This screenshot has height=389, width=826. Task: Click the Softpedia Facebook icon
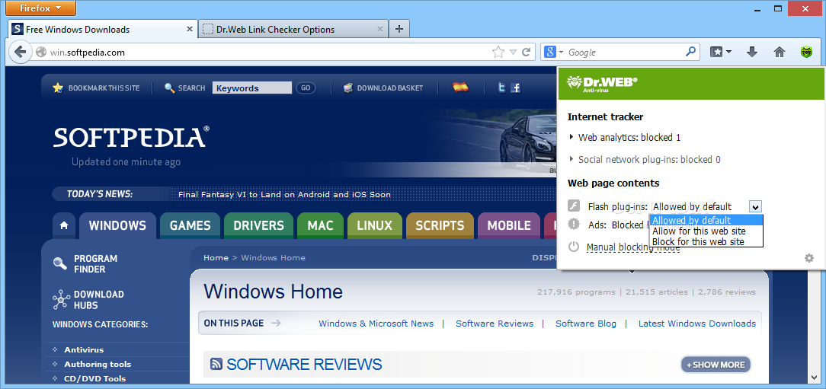tap(516, 88)
